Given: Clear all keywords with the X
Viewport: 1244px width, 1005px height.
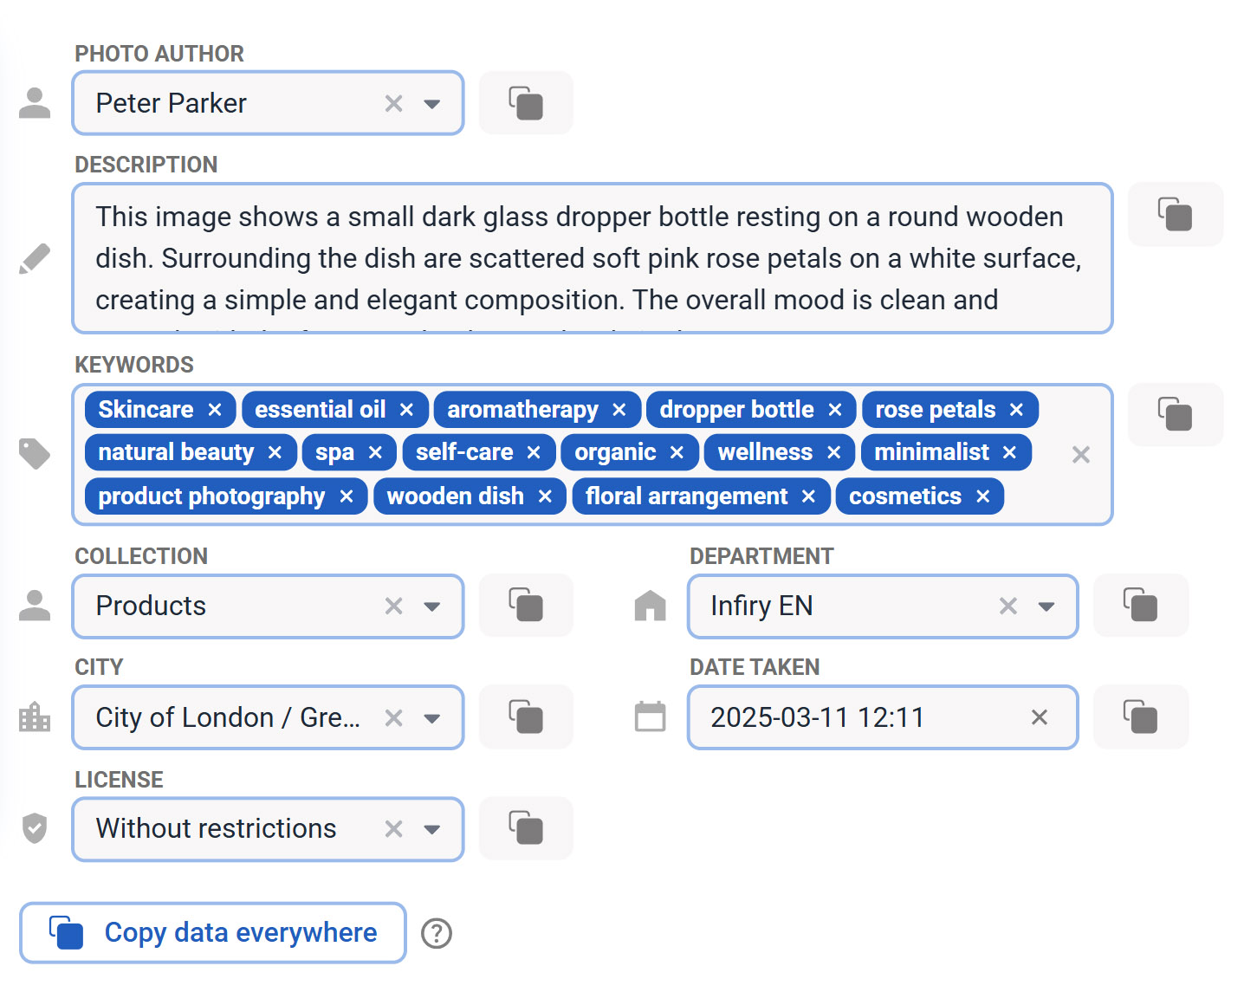Looking at the screenshot, I should tap(1080, 455).
